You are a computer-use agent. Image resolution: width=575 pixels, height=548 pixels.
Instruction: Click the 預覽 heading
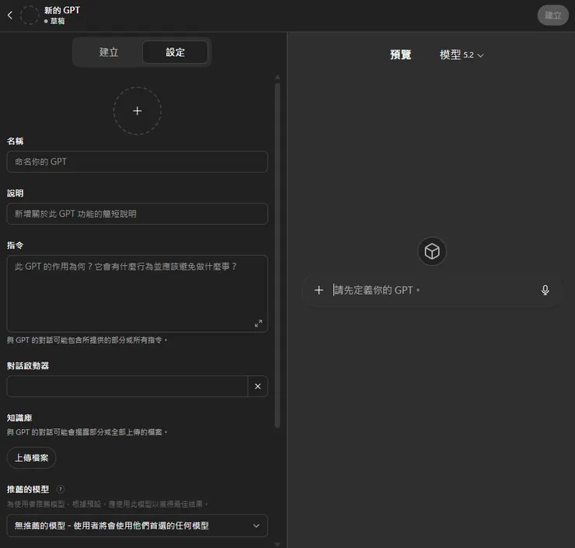(x=400, y=54)
